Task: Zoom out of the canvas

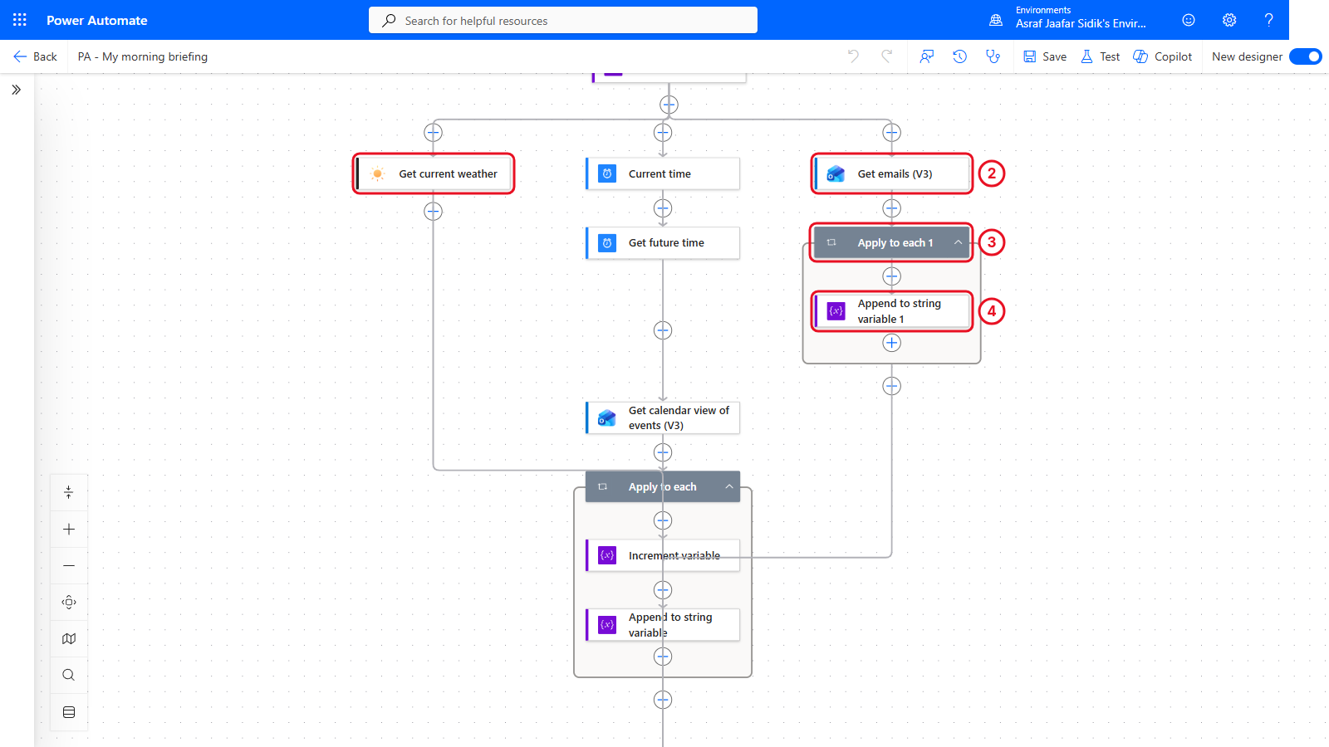Action: point(69,566)
